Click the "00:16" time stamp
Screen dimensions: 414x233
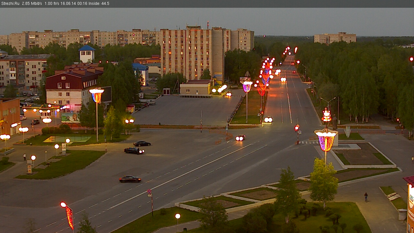click(82, 4)
